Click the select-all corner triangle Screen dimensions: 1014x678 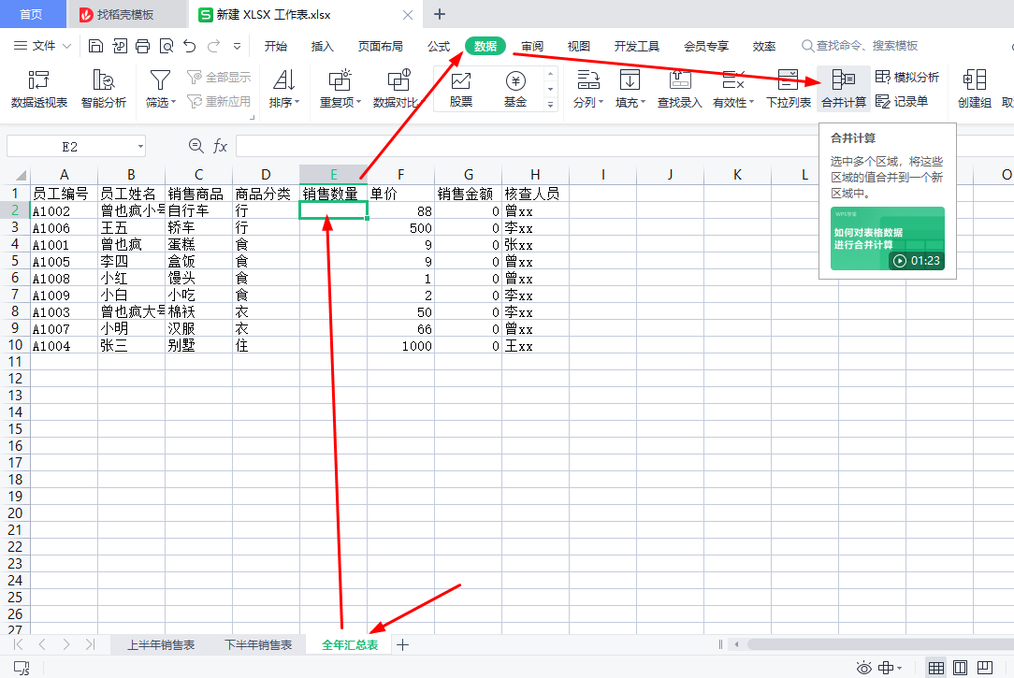20,175
